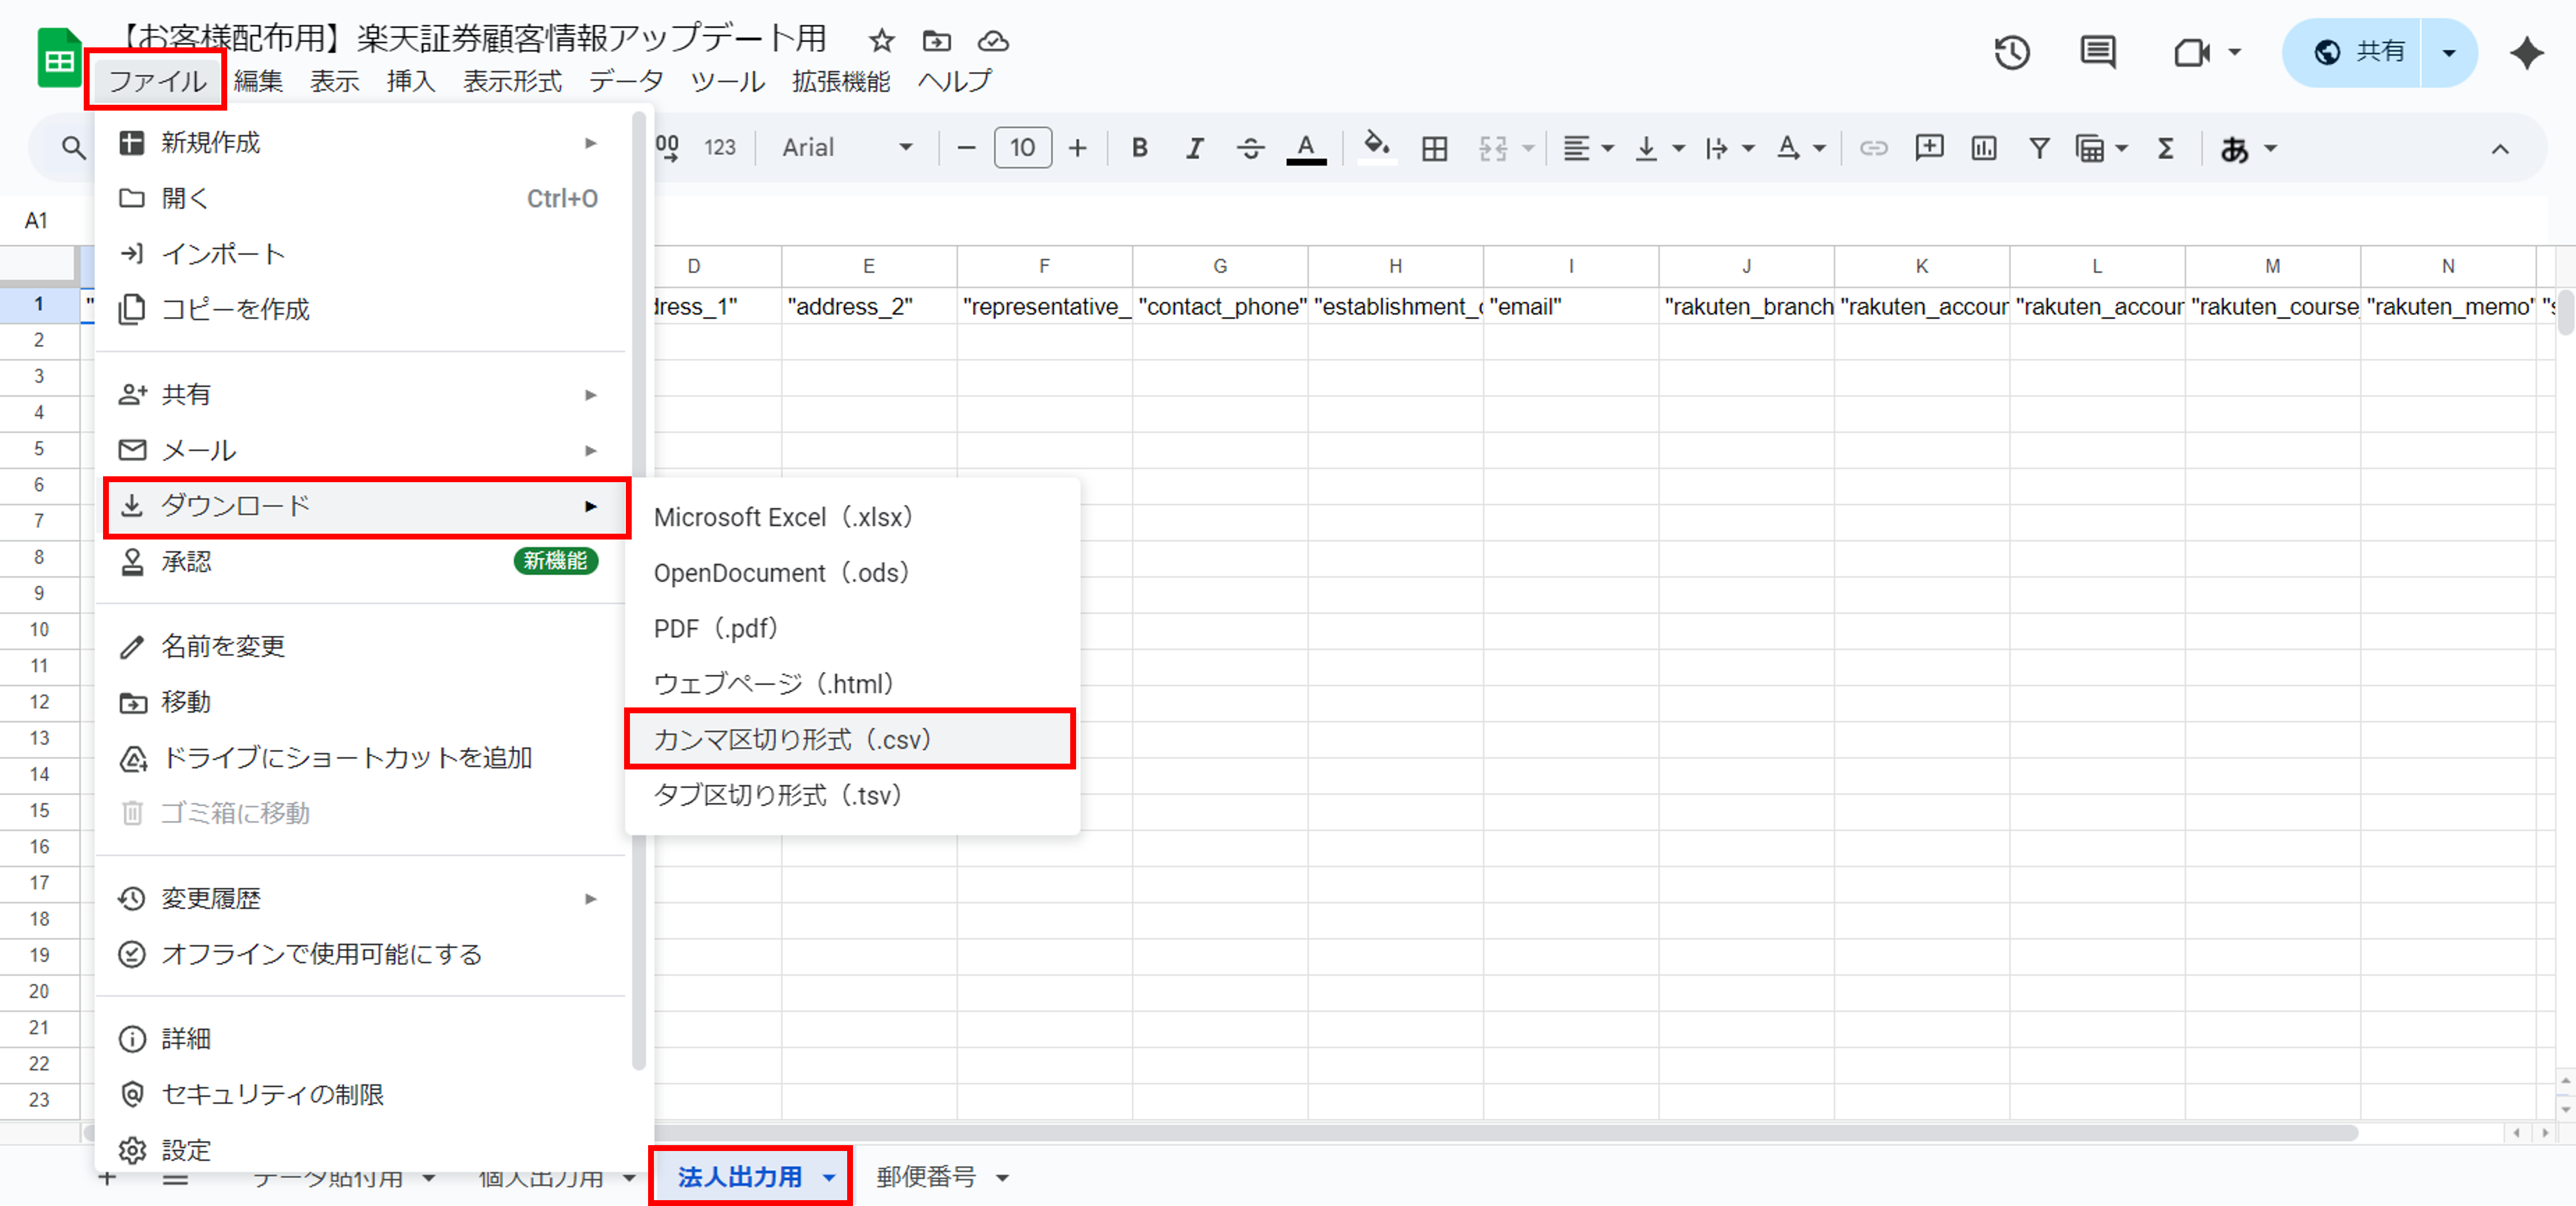The width and height of the screenshot is (2576, 1206).
Task: Increase font size with plus button
Action: coord(1077,149)
